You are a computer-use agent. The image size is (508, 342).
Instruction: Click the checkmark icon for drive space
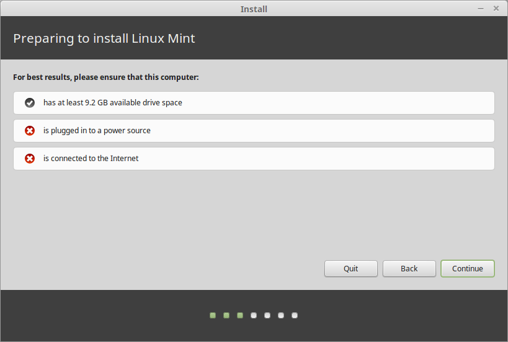click(x=30, y=103)
